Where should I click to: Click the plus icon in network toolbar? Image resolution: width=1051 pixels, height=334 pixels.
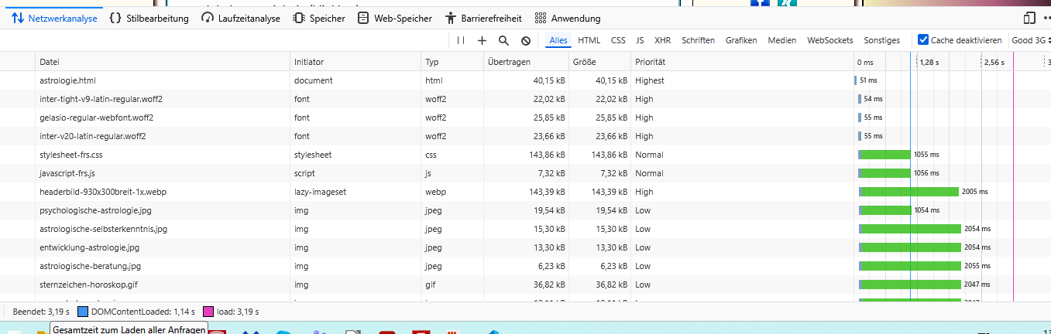(482, 40)
